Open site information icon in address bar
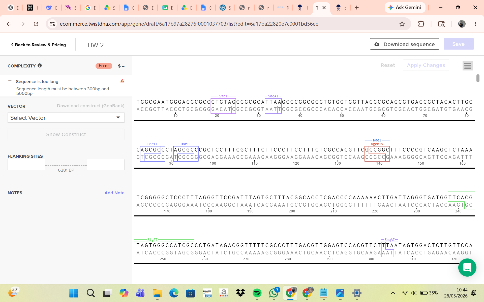 [x=52, y=24]
